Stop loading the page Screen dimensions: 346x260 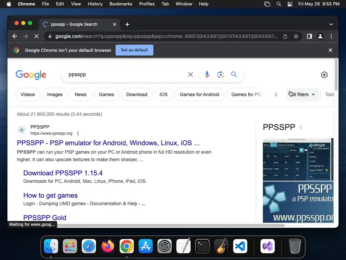(36, 36)
